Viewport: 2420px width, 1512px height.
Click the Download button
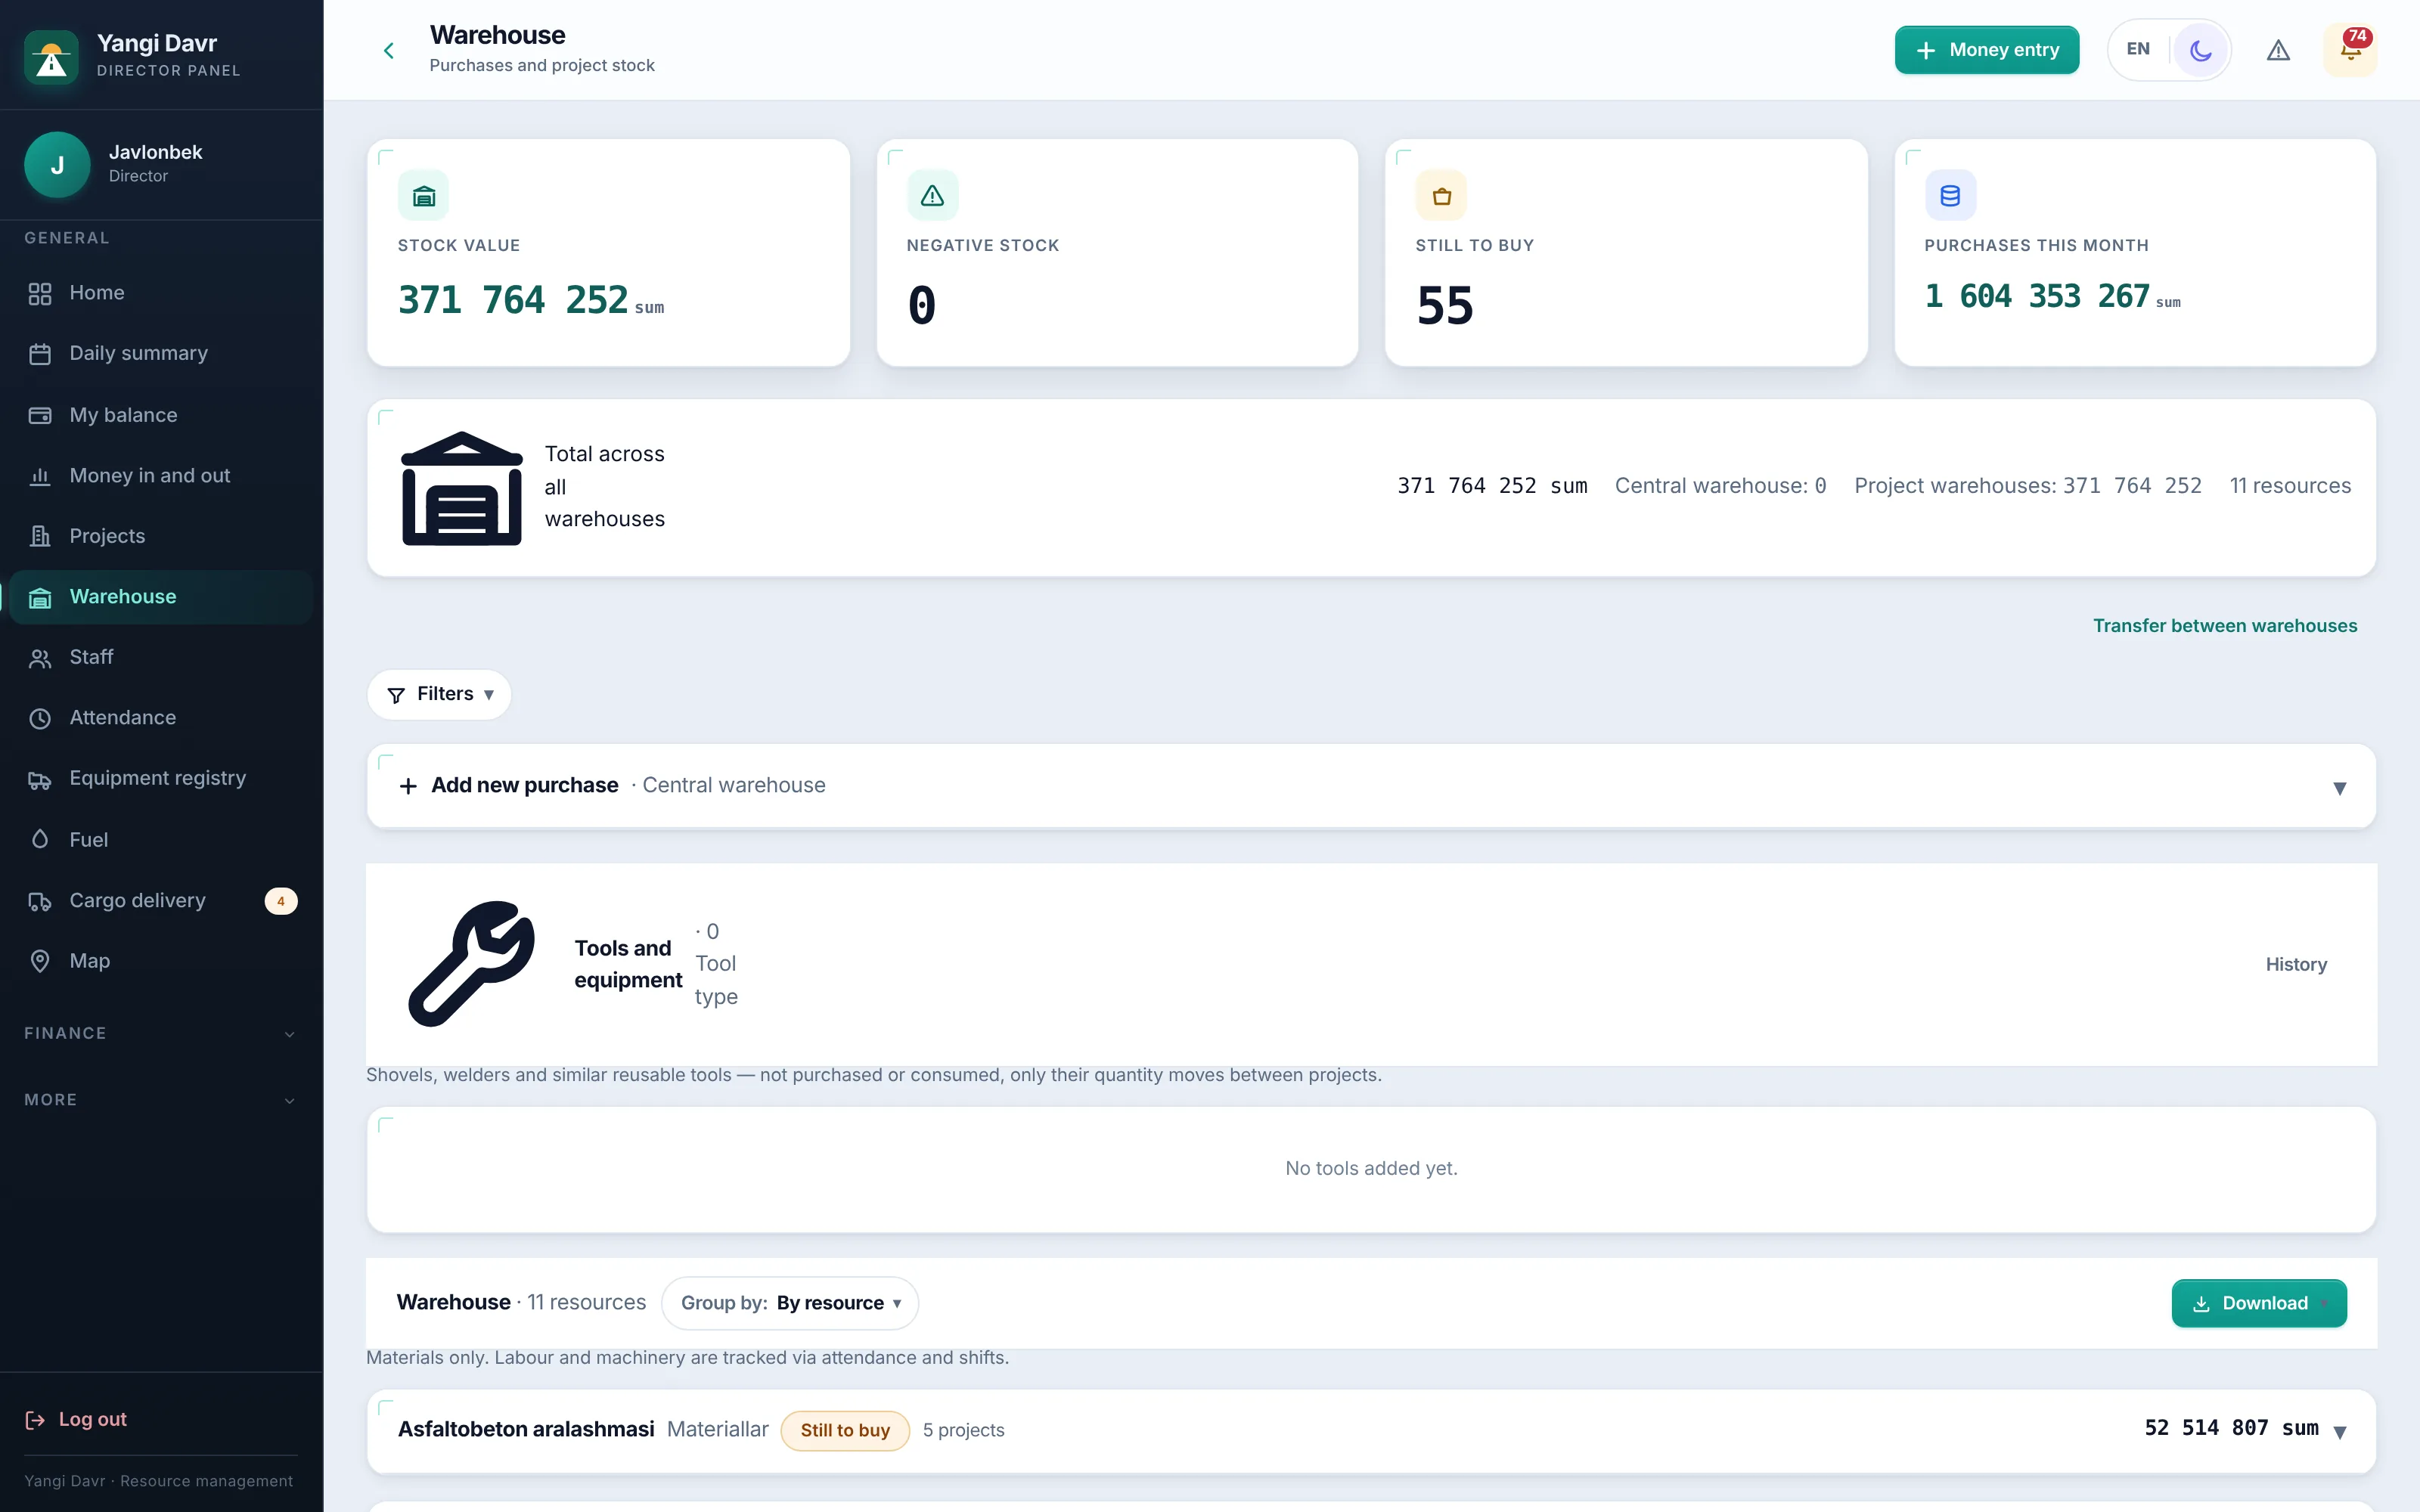coord(2259,1303)
